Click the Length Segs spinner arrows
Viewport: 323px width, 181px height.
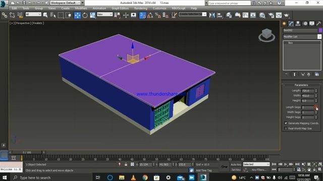tap(316, 107)
